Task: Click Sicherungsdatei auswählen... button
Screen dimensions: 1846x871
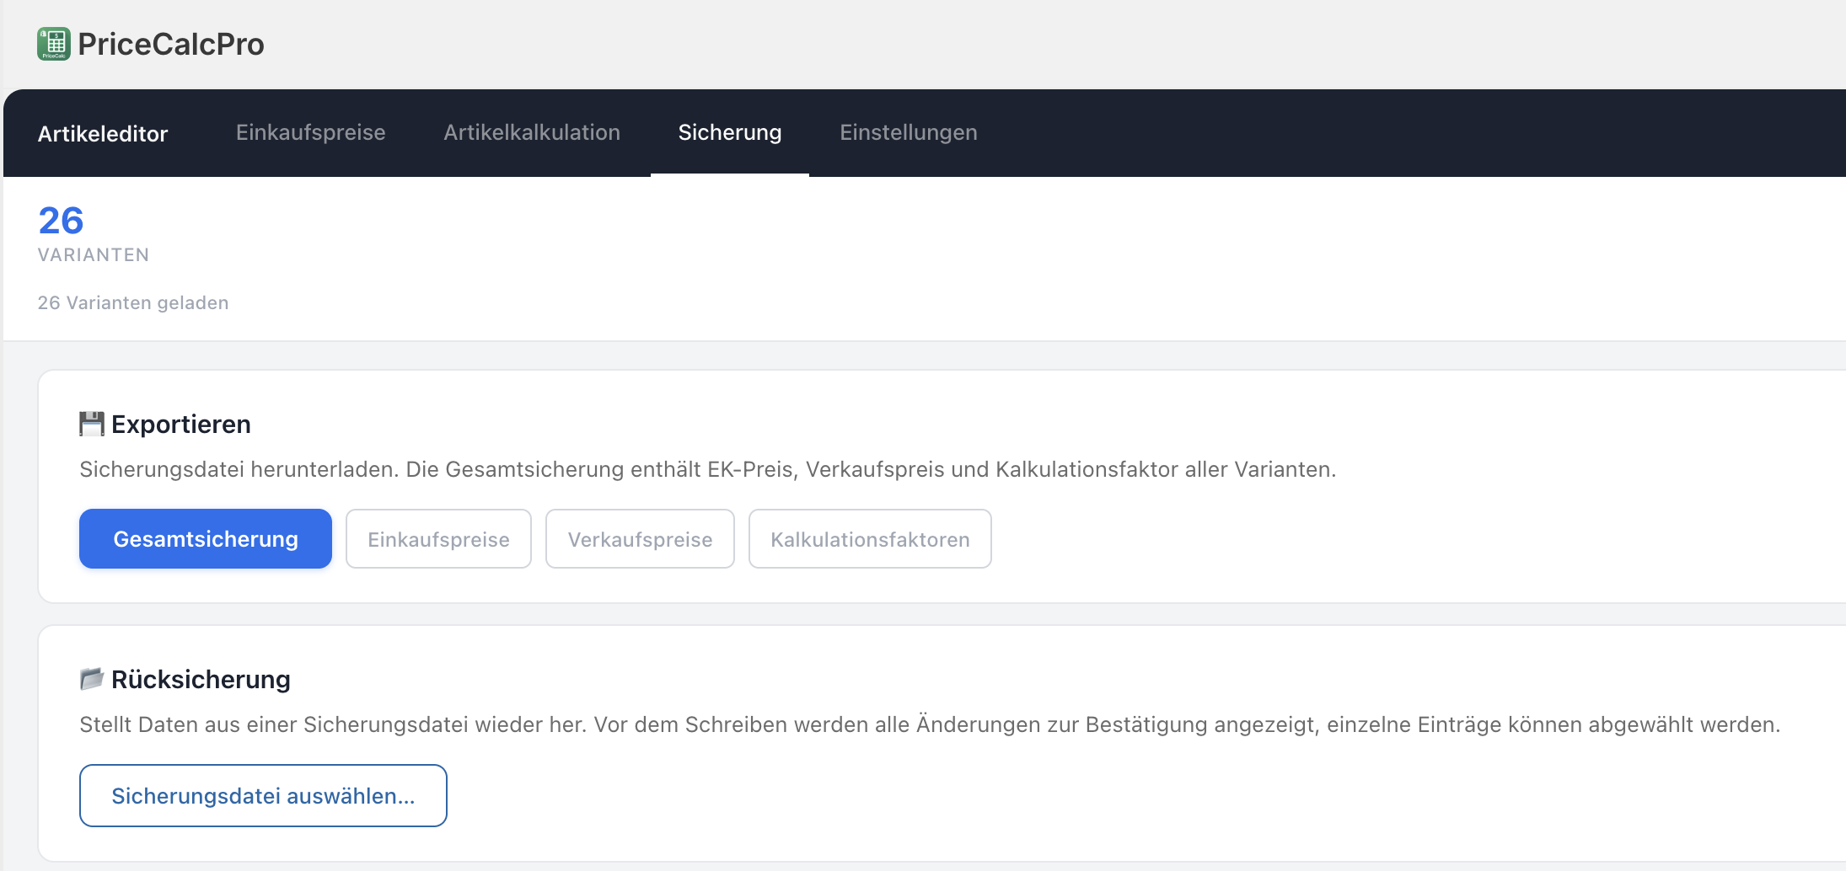Action: [x=263, y=795]
